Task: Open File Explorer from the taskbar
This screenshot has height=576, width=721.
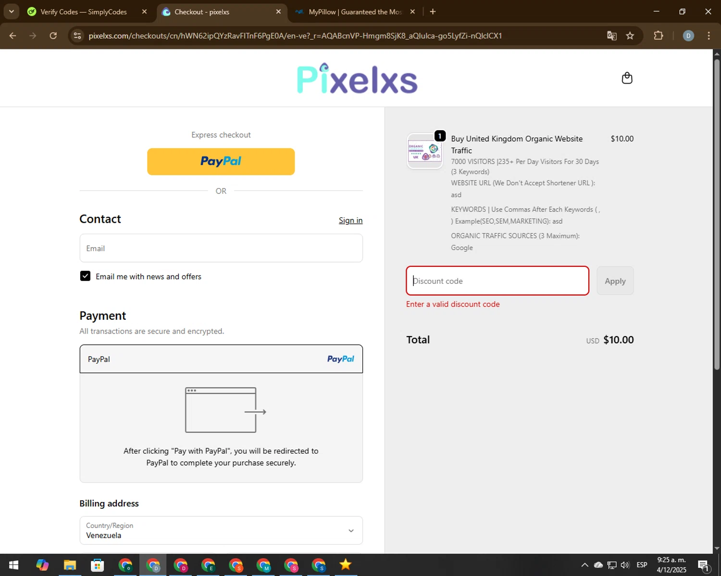Action: (70, 565)
